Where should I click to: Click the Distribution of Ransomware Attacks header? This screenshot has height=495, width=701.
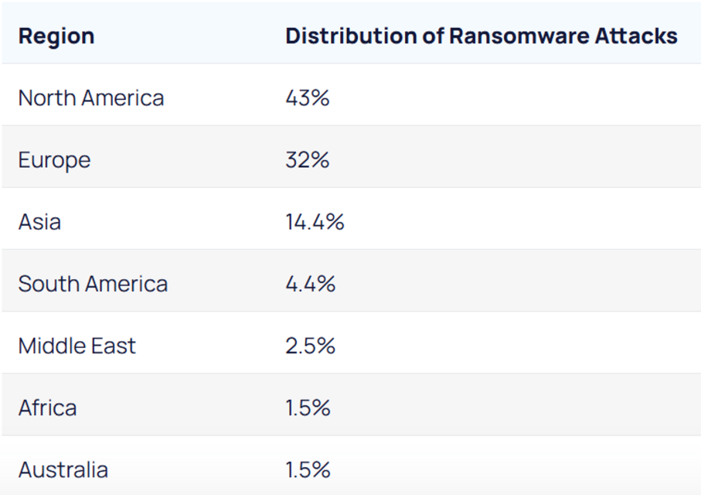[x=481, y=36]
